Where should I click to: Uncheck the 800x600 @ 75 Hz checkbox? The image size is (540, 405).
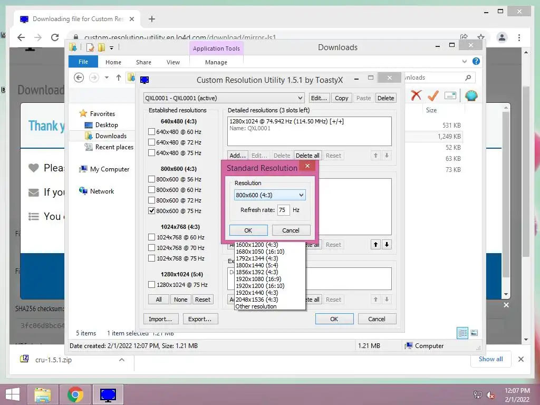pyautogui.click(x=151, y=211)
